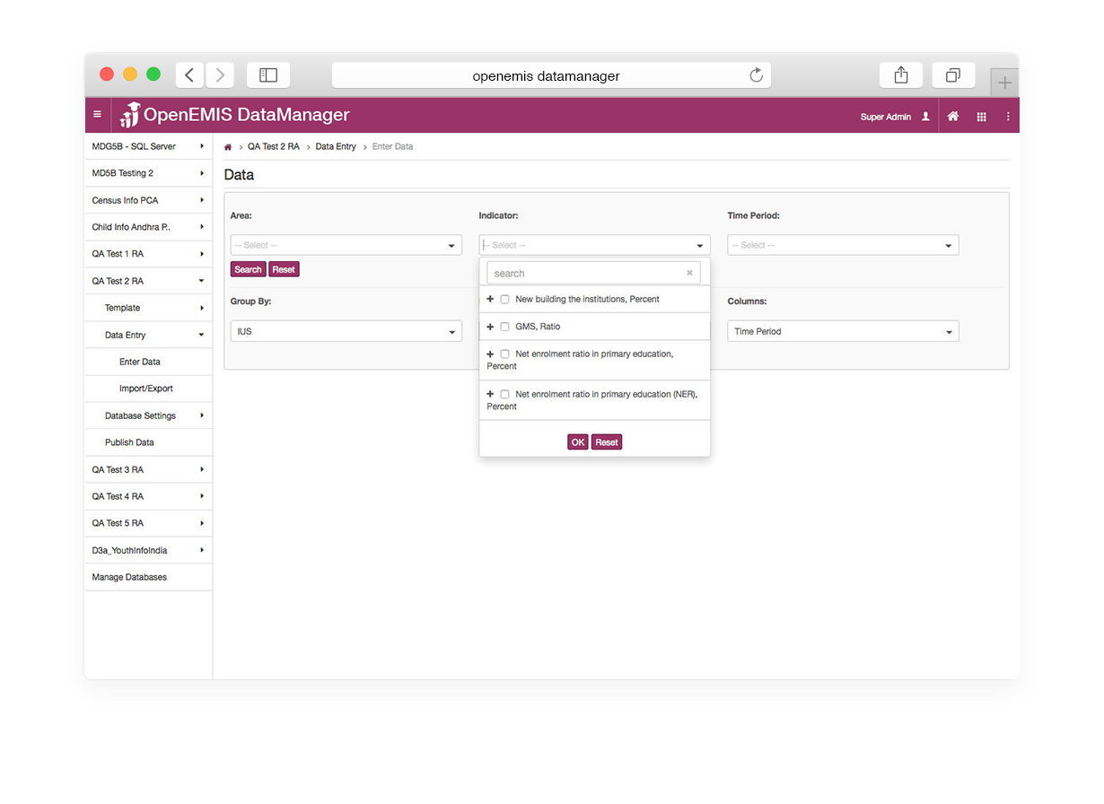Open the Group By IUS dropdown
Screen dimensions: 1104x804
tap(346, 331)
